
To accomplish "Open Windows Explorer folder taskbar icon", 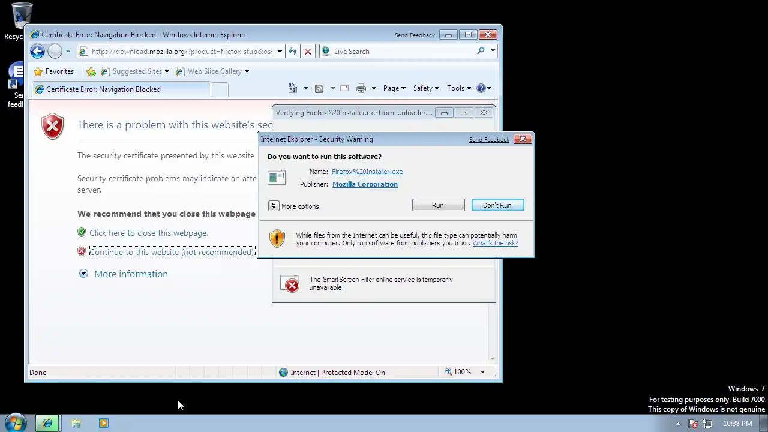I will coord(76,423).
